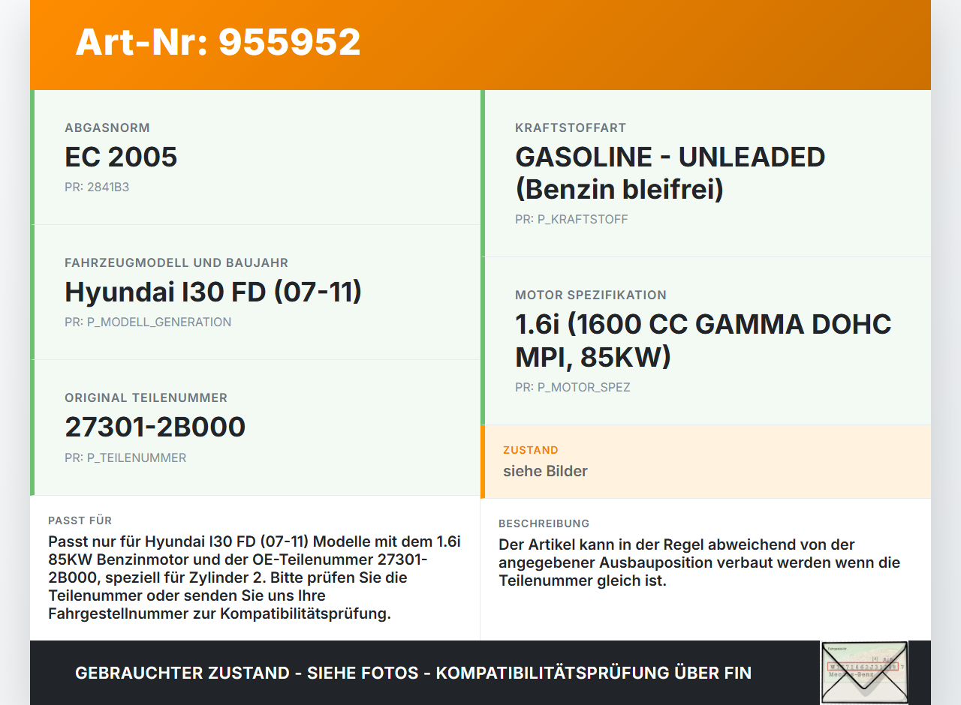Click the 'siehe Bilder' condition text
Viewport: 961px width, 705px height.
point(545,471)
